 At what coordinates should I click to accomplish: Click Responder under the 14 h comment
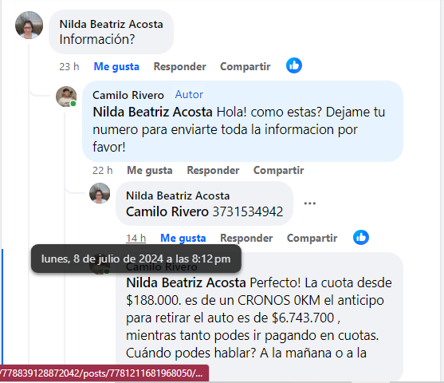coord(246,238)
